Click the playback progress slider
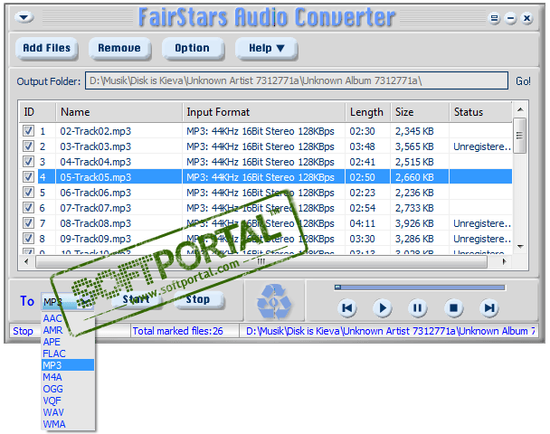This screenshot has width=550, height=434. click(420, 288)
